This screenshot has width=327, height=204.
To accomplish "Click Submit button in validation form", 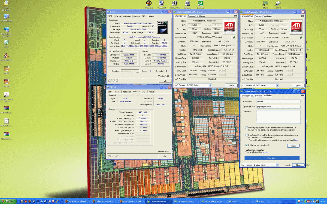I will (293, 146).
